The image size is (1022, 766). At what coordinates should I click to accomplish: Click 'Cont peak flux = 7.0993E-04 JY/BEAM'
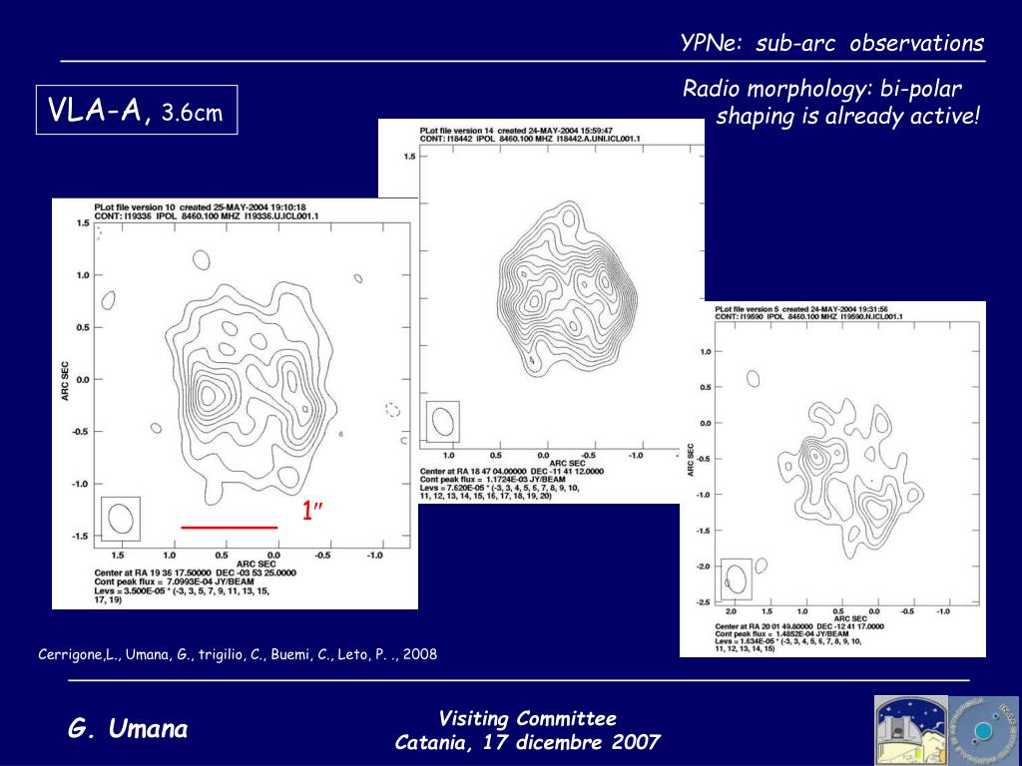click(x=174, y=581)
